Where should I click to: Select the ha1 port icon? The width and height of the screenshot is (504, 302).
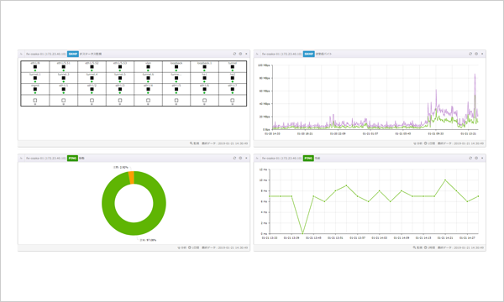pyautogui.click(x=204, y=78)
